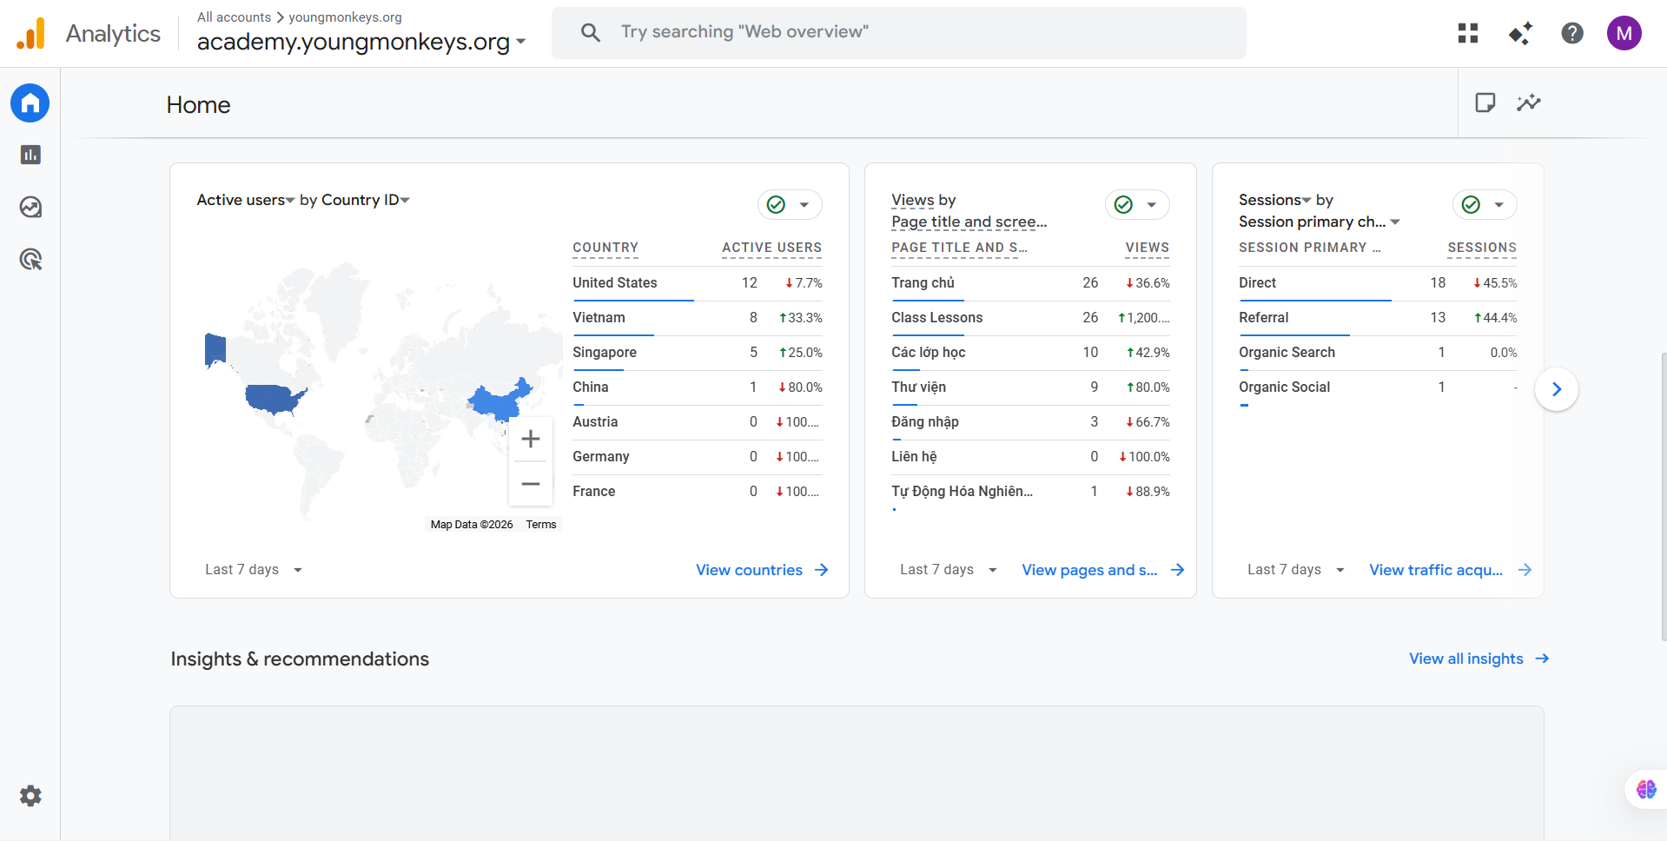This screenshot has height=841, width=1667.
Task: Go to the Home tab in sidebar
Action: point(30,103)
